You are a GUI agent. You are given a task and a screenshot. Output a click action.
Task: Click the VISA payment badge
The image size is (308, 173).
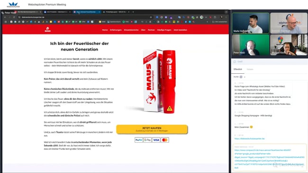(156, 140)
